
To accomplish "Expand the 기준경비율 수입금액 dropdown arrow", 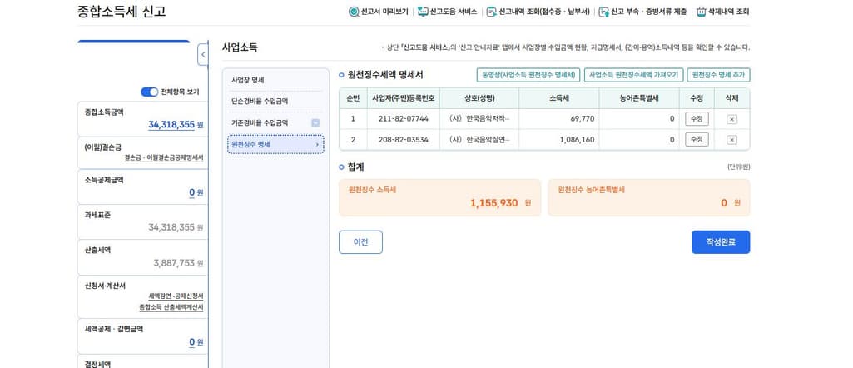I will pyautogui.click(x=315, y=123).
